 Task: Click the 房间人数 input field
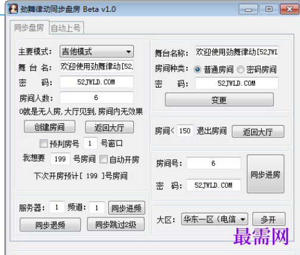pos(96,98)
